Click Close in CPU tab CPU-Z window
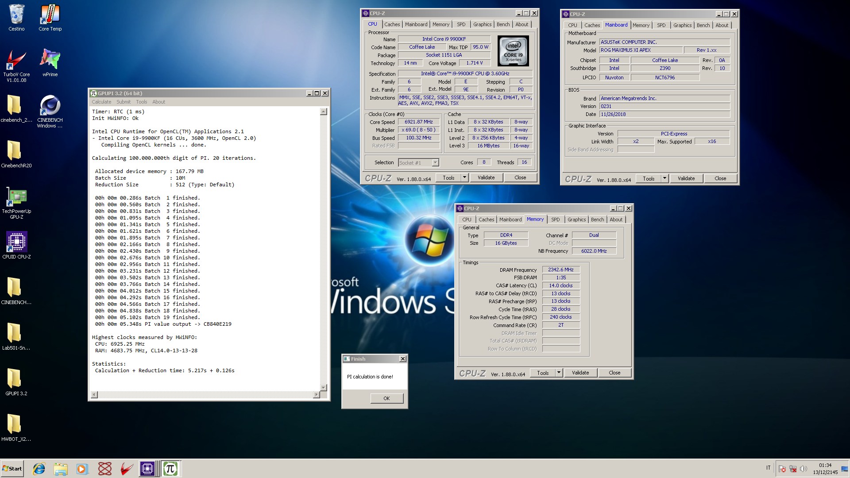 520,177
